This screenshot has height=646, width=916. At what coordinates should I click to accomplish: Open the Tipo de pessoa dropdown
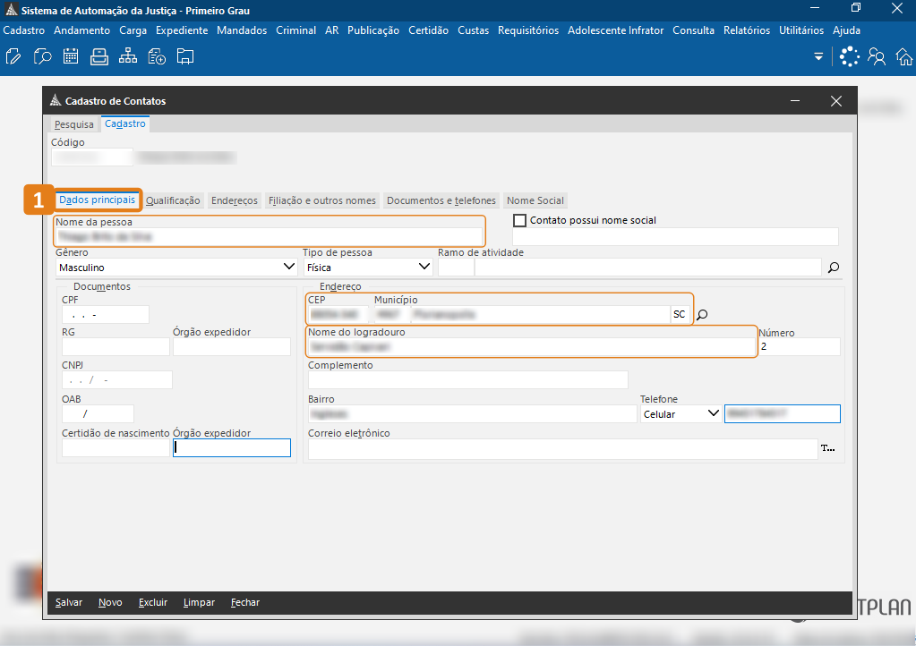(x=424, y=267)
